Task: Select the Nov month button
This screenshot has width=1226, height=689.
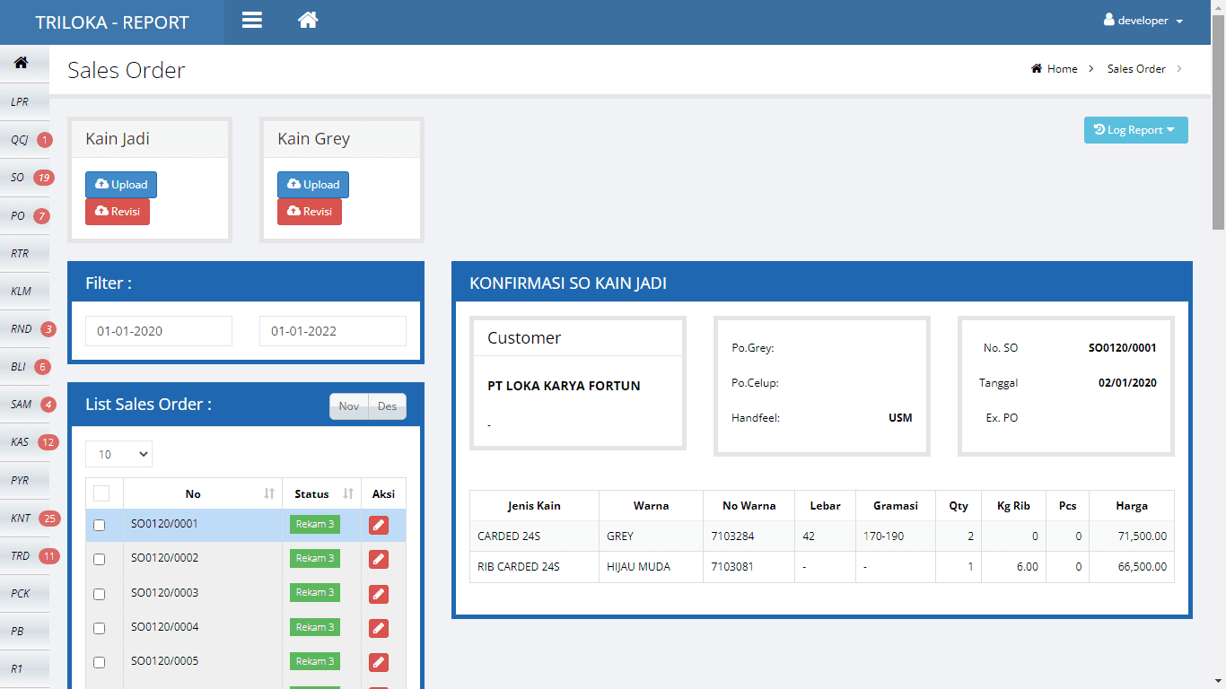Action: pyautogui.click(x=349, y=406)
